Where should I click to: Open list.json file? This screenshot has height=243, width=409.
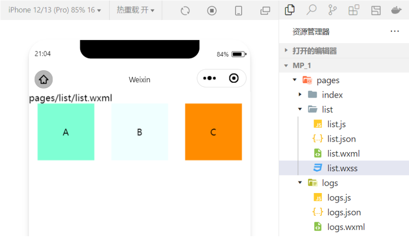[x=341, y=139]
